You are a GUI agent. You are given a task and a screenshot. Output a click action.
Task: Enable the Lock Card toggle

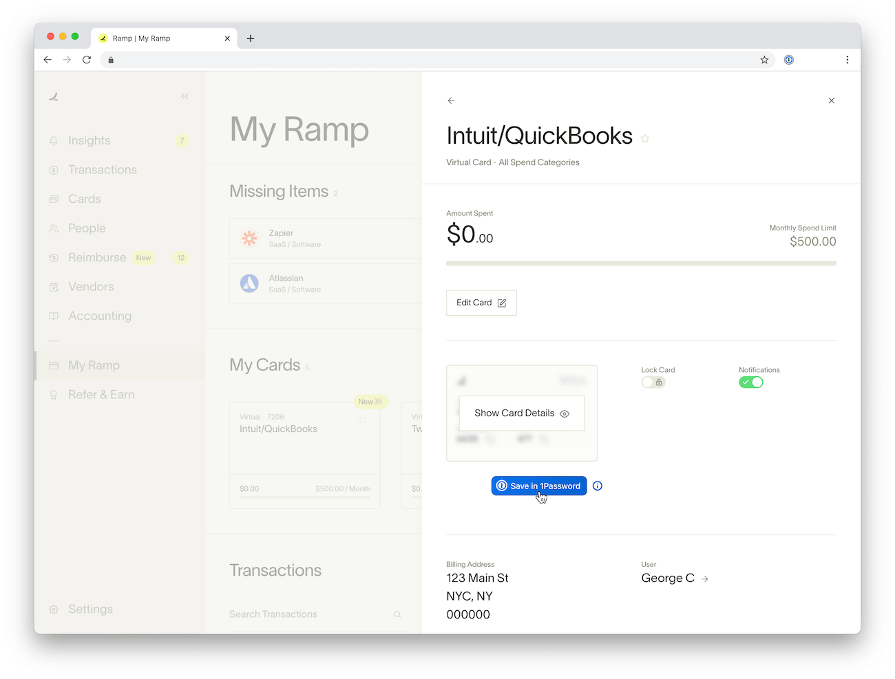click(x=653, y=382)
